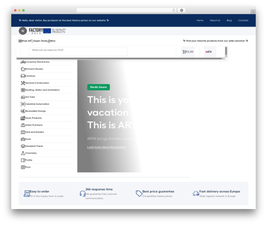Open the New products section
The width and height of the screenshot is (267, 225).
click(52, 41)
